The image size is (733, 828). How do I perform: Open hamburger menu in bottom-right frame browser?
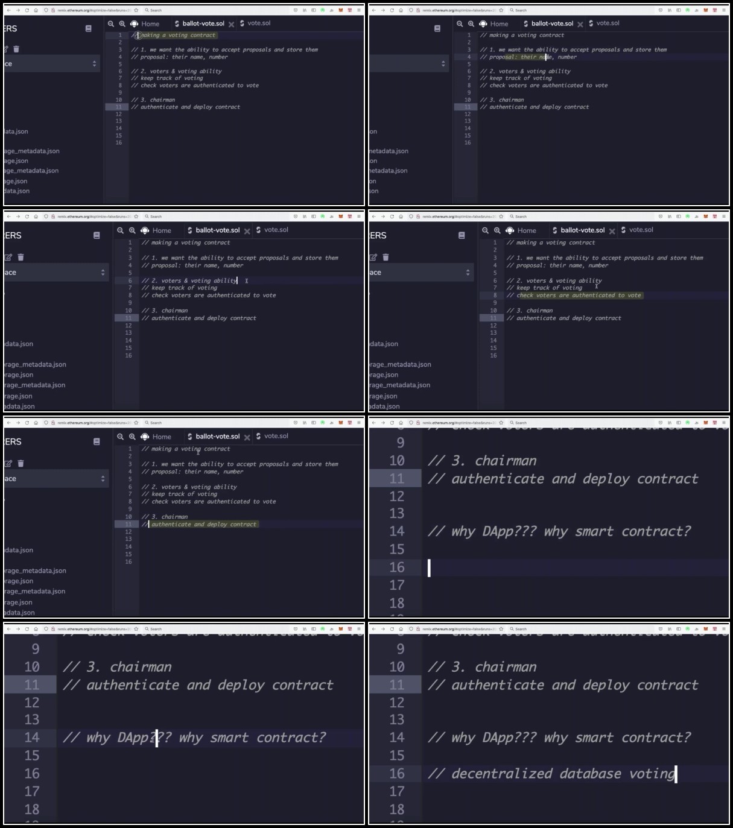click(x=724, y=629)
